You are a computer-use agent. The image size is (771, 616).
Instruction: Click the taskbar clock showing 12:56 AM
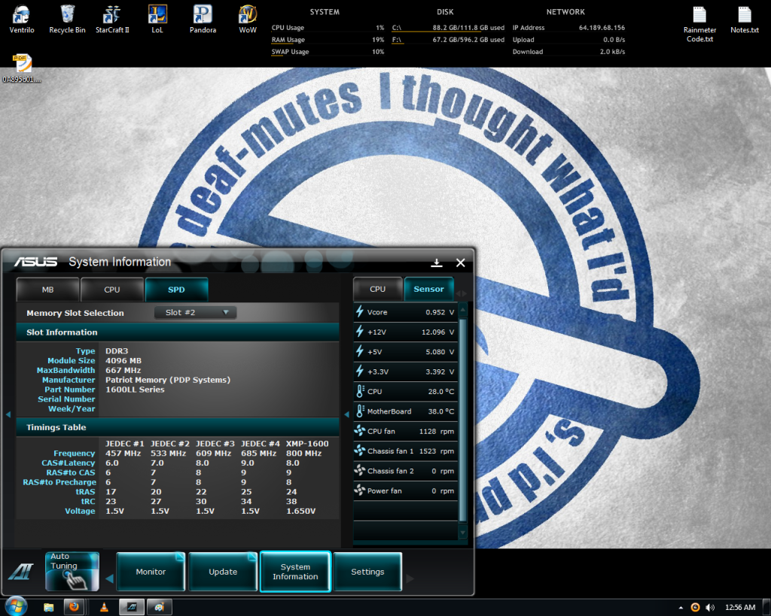pos(740,608)
